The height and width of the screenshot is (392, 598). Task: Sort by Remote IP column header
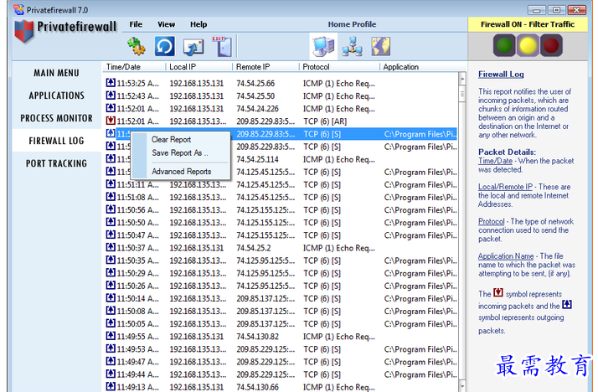click(265, 67)
